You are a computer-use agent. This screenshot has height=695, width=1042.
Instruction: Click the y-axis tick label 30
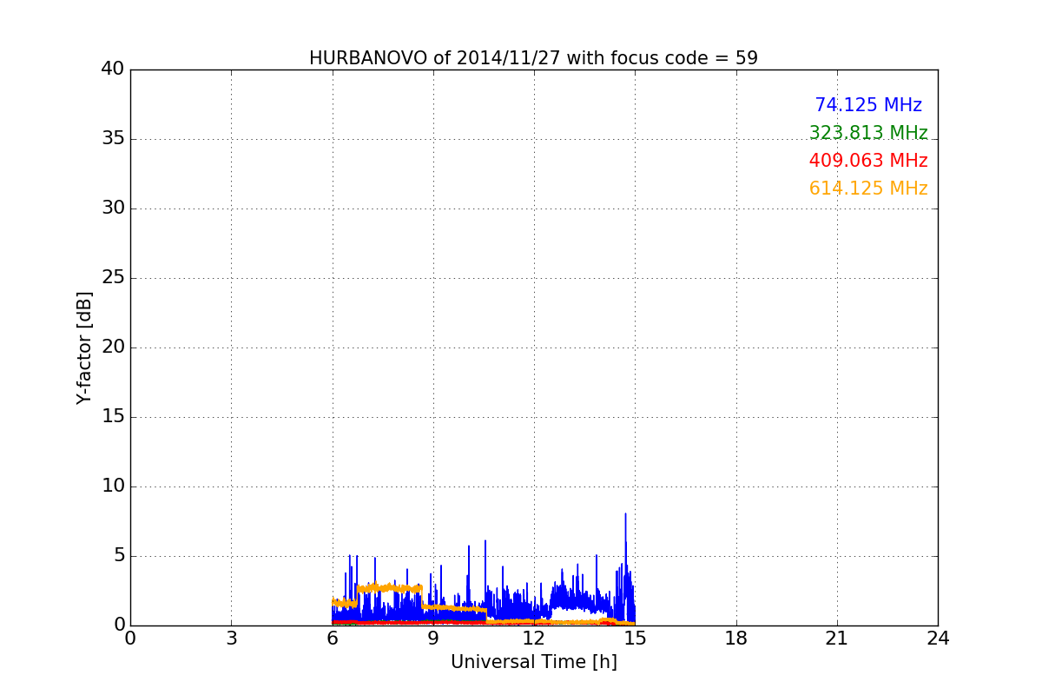pos(113,208)
